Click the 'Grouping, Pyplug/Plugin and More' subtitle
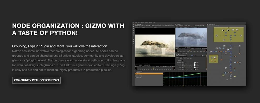The width and height of the screenshot is (260, 103). click(x=60, y=46)
